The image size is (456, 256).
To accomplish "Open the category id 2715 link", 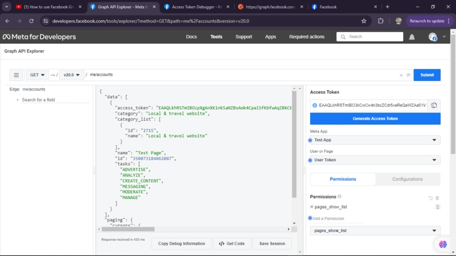I will (x=149, y=131).
